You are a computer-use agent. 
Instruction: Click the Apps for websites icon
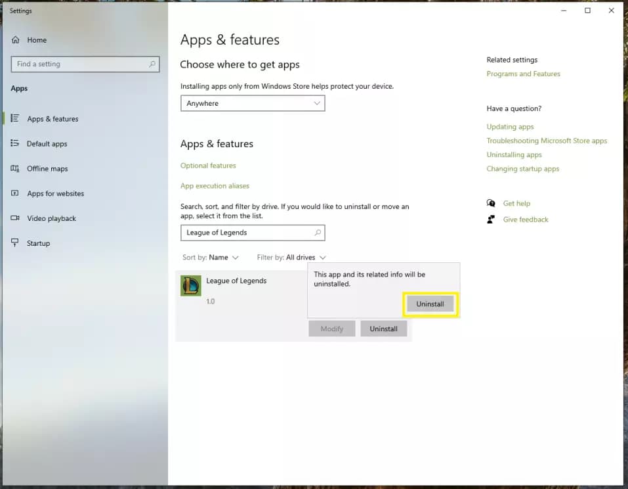coord(15,193)
